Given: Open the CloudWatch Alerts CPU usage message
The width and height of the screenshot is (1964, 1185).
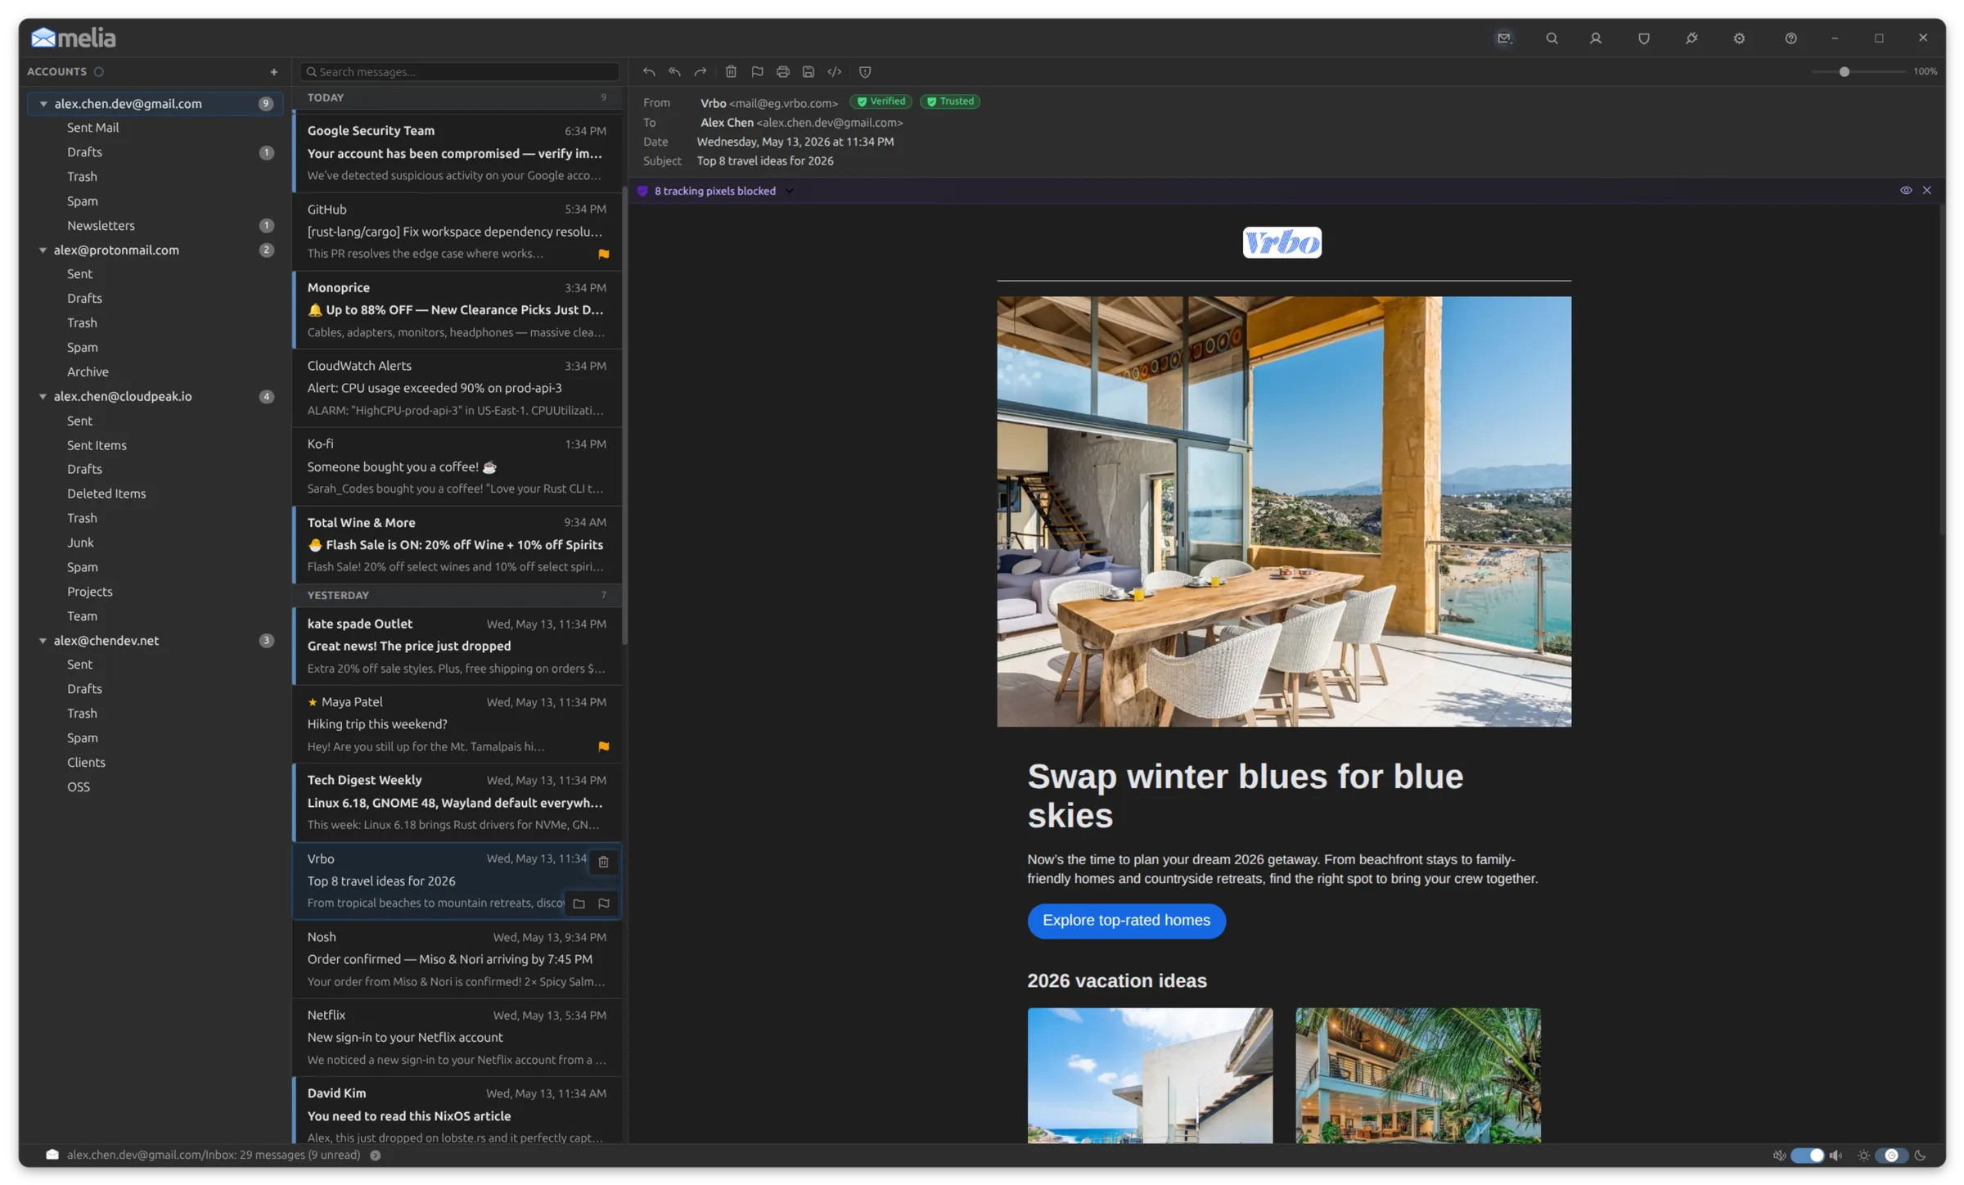Looking at the screenshot, I should [457, 388].
